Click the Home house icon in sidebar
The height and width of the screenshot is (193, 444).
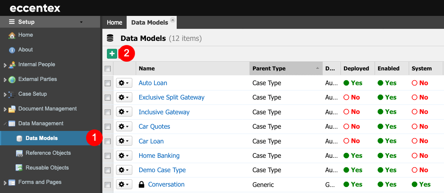pyautogui.click(x=12, y=35)
